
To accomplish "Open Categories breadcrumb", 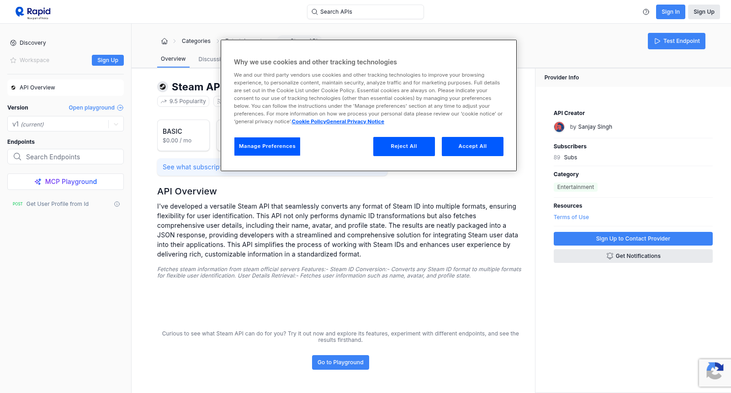I will click(196, 41).
